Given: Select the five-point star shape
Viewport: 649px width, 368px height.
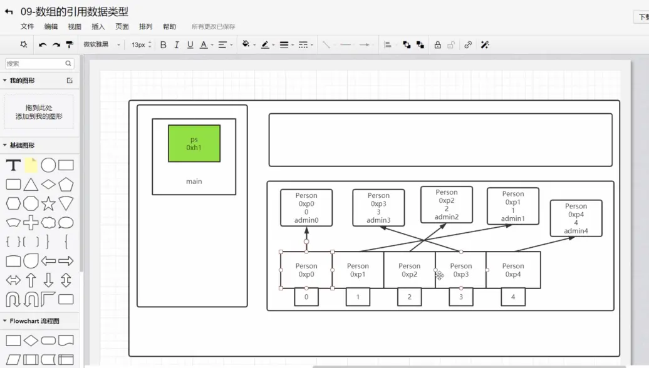Looking at the screenshot, I should point(48,203).
